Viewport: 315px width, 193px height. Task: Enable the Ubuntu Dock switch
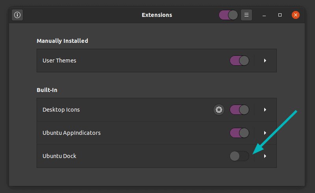(x=239, y=156)
